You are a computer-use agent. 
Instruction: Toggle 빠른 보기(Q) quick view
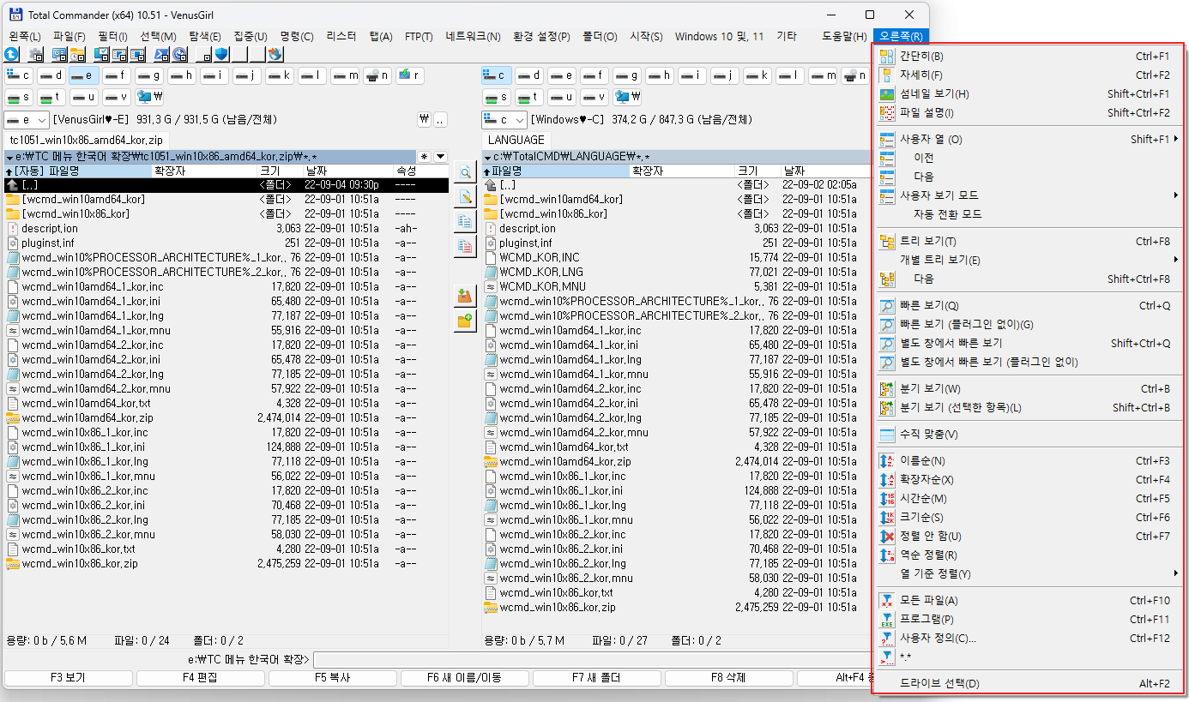pos(1028,306)
